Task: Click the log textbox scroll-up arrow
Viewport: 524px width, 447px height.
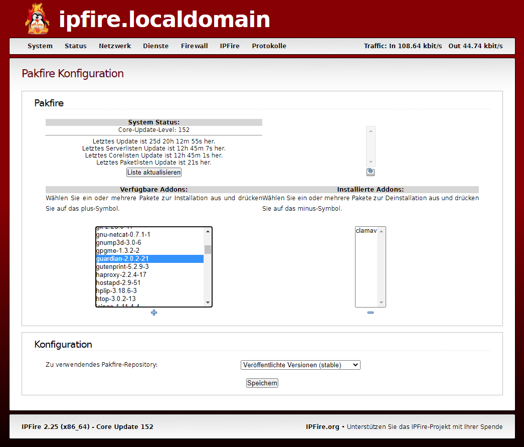Action: point(371,131)
